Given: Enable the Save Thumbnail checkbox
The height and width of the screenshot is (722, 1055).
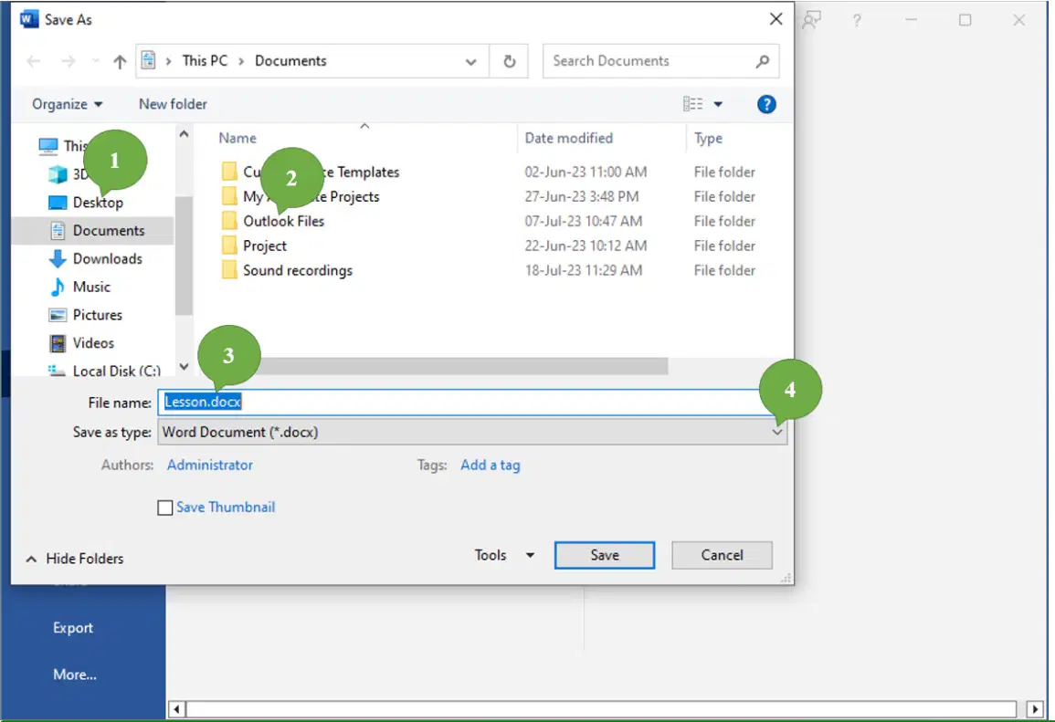Looking at the screenshot, I should tap(164, 507).
